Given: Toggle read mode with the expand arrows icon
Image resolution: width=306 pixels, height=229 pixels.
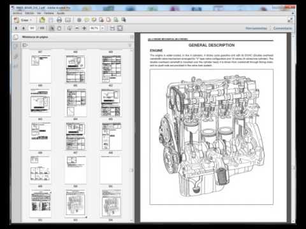Looking at the screenshot, I should [x=290, y=20].
